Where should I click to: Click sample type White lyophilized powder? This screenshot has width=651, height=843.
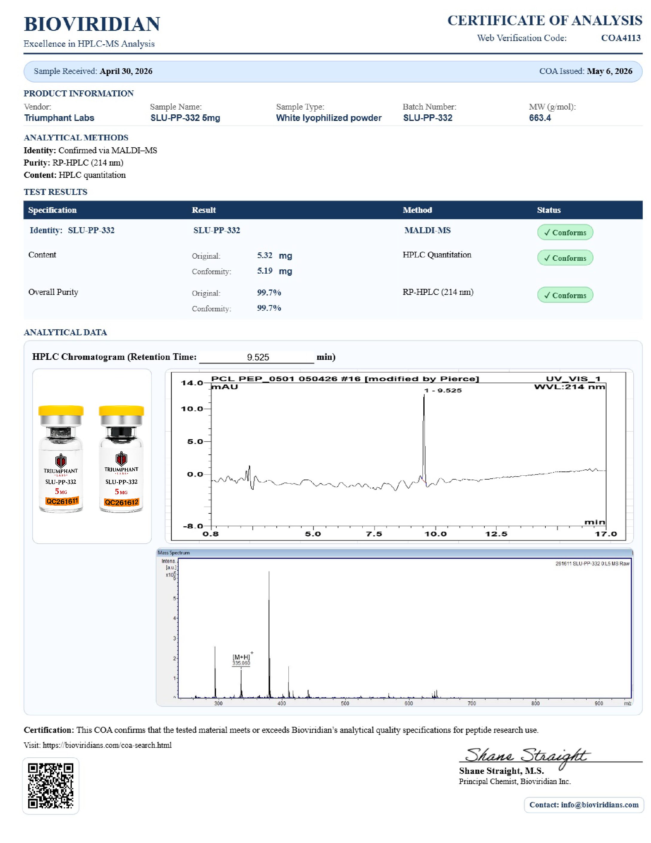pyautogui.click(x=328, y=118)
